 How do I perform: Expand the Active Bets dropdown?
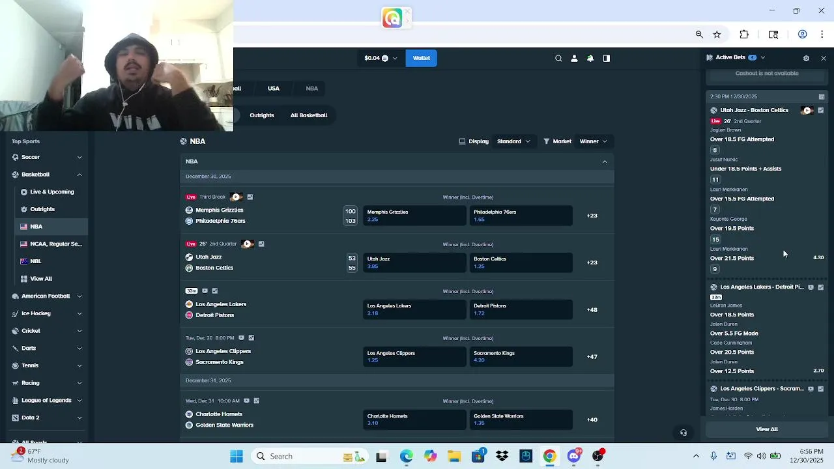pos(762,57)
